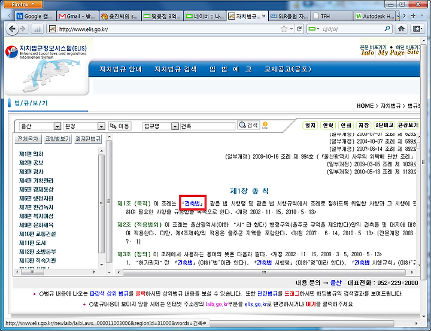Open the 고시공고(공포) menu
The width and height of the screenshot is (431, 331).
[x=287, y=69]
